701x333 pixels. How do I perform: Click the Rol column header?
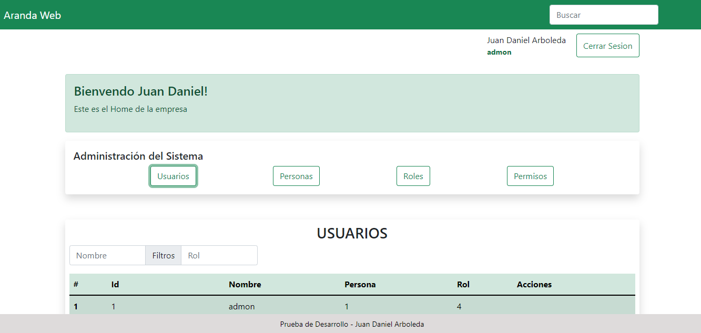463,284
